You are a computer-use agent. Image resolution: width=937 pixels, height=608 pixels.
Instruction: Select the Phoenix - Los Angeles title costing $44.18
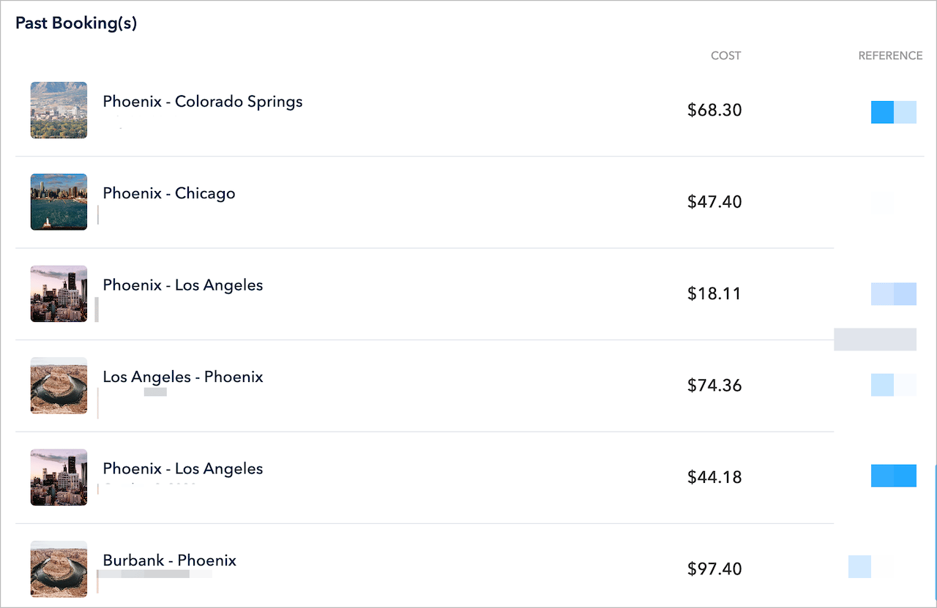click(x=183, y=468)
